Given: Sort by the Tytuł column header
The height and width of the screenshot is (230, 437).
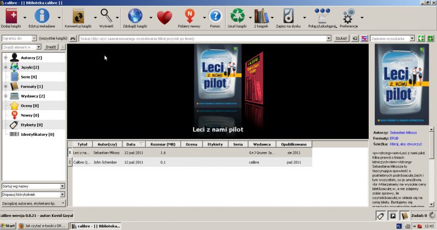Looking at the screenshot, I should (82, 144).
